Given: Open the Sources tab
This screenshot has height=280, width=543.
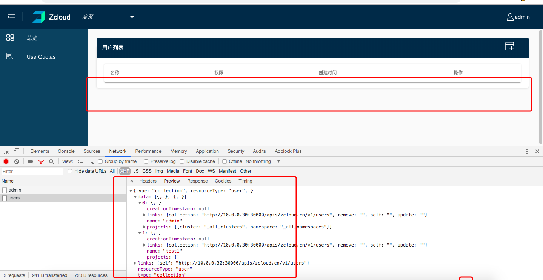Looking at the screenshot, I should (92, 151).
